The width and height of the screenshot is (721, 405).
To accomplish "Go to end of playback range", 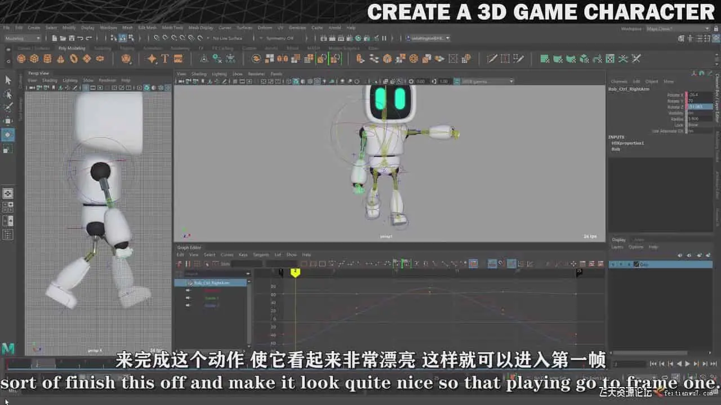I will tap(713, 364).
